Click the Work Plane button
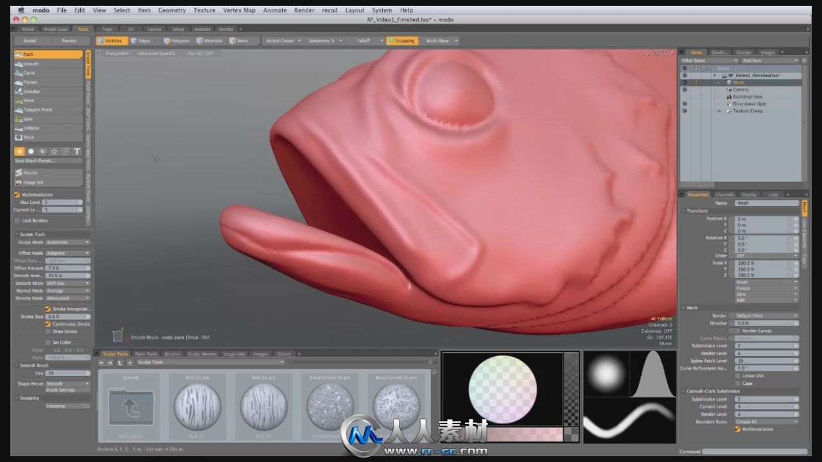This screenshot has width=822, height=462. [441, 40]
